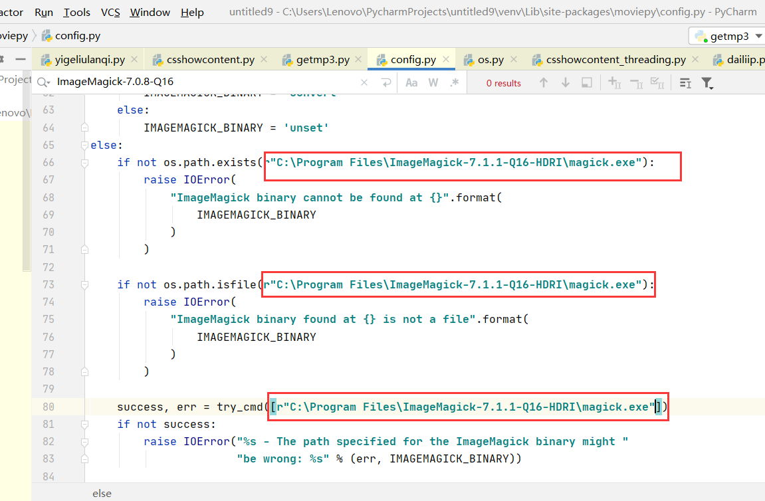Viewport: 765px width, 501px height.
Task: Close the os.py tab
Action: [514, 59]
